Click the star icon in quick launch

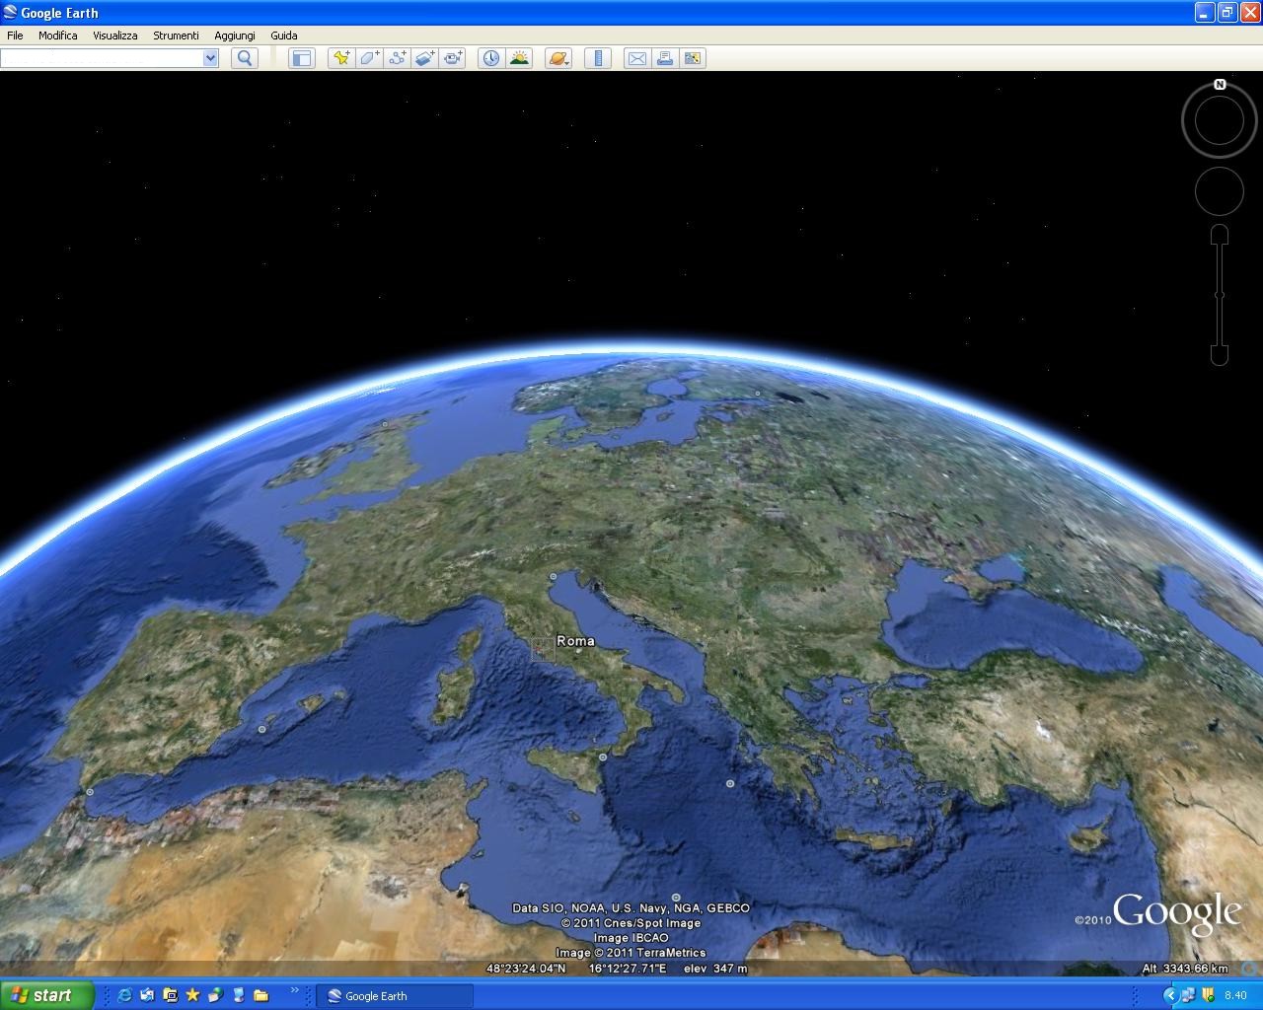point(192,995)
